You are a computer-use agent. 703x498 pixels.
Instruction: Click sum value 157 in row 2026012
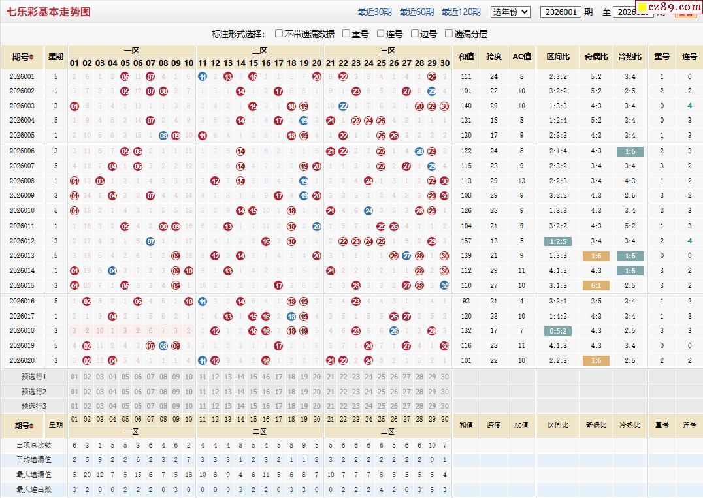[x=466, y=241]
